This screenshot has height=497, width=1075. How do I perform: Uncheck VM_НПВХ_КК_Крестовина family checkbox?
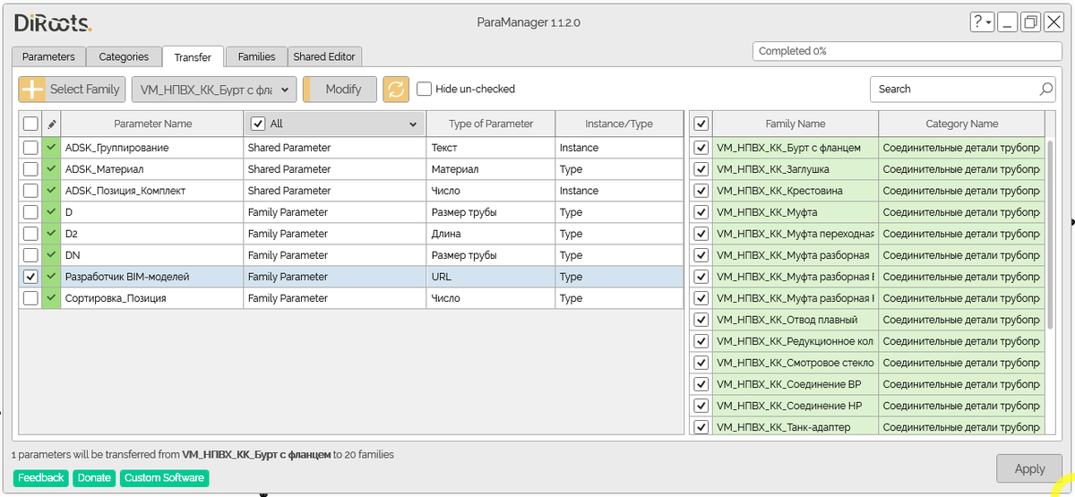click(x=701, y=191)
